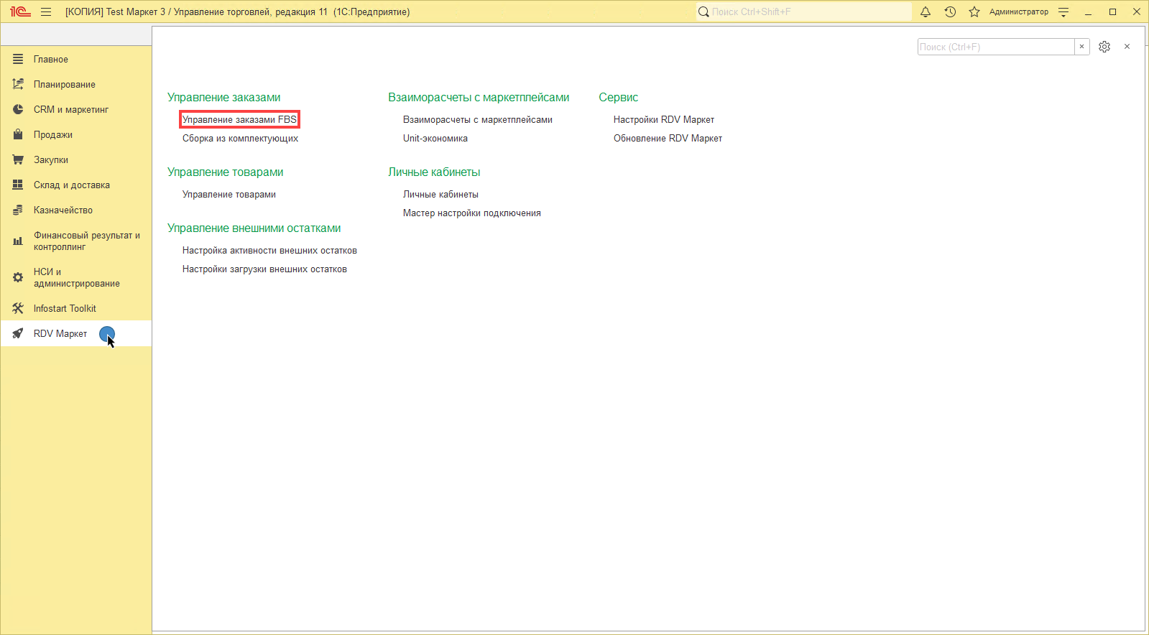The image size is (1149, 635).
Task: Open the Закупки section
Action: tap(76, 159)
